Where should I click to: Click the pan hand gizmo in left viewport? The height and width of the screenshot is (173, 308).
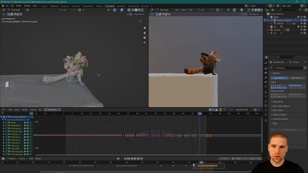144,33
